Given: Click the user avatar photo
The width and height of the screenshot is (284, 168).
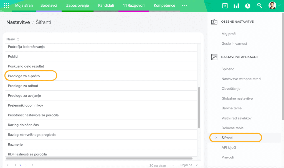Looking at the screenshot, I should click(x=272, y=6).
